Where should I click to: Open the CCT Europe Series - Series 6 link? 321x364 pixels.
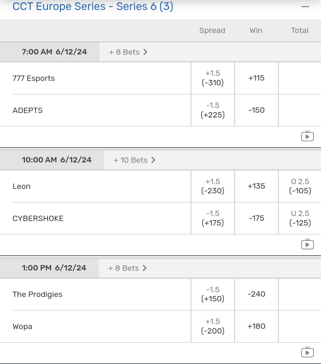click(93, 7)
